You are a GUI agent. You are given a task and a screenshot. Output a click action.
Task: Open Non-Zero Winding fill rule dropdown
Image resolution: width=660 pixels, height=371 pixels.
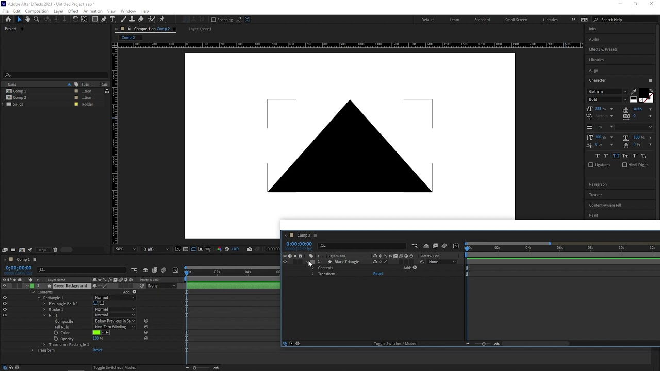click(x=114, y=327)
